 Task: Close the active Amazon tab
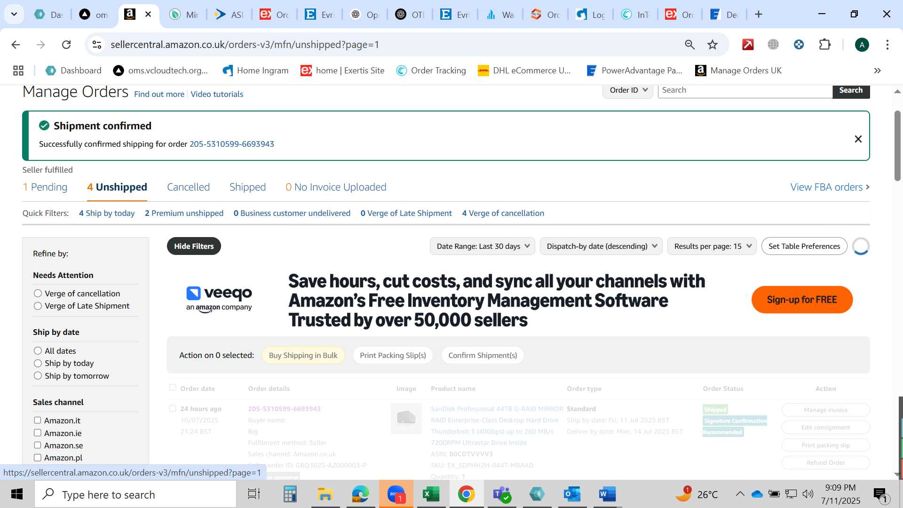[x=148, y=15]
